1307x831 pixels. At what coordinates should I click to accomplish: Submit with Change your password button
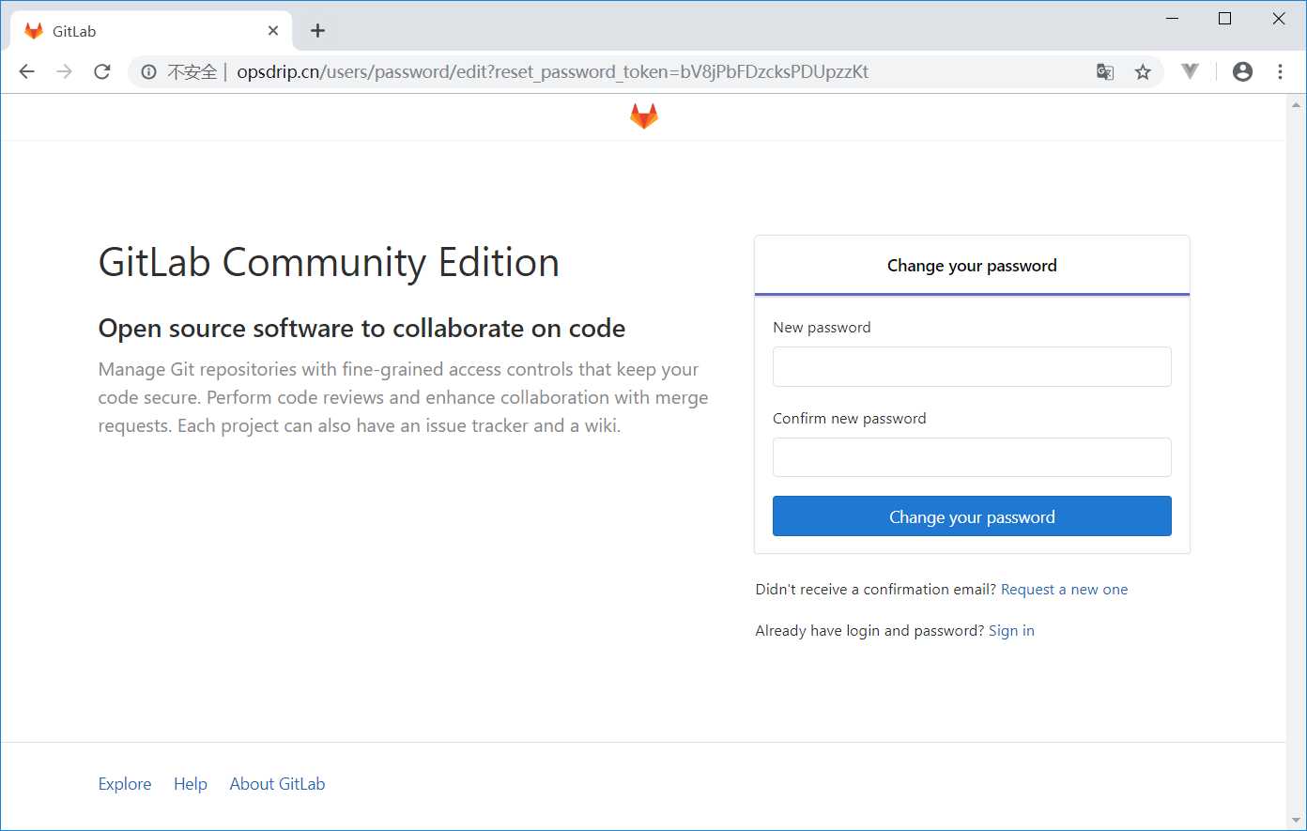(972, 516)
